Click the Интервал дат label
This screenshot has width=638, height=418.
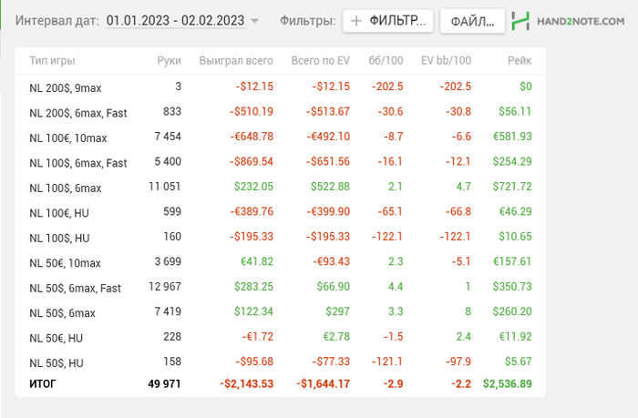(57, 21)
